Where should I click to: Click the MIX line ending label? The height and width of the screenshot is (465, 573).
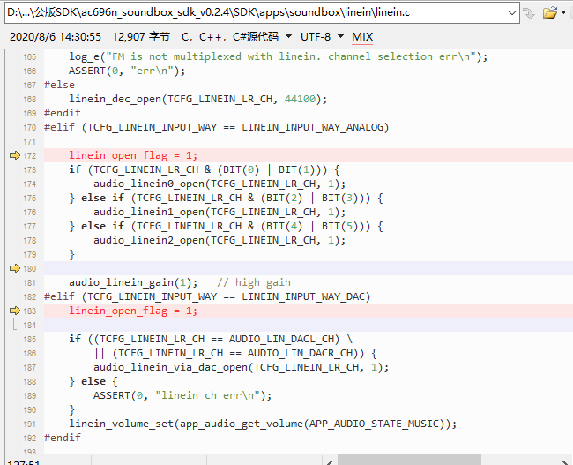pyautogui.click(x=362, y=37)
